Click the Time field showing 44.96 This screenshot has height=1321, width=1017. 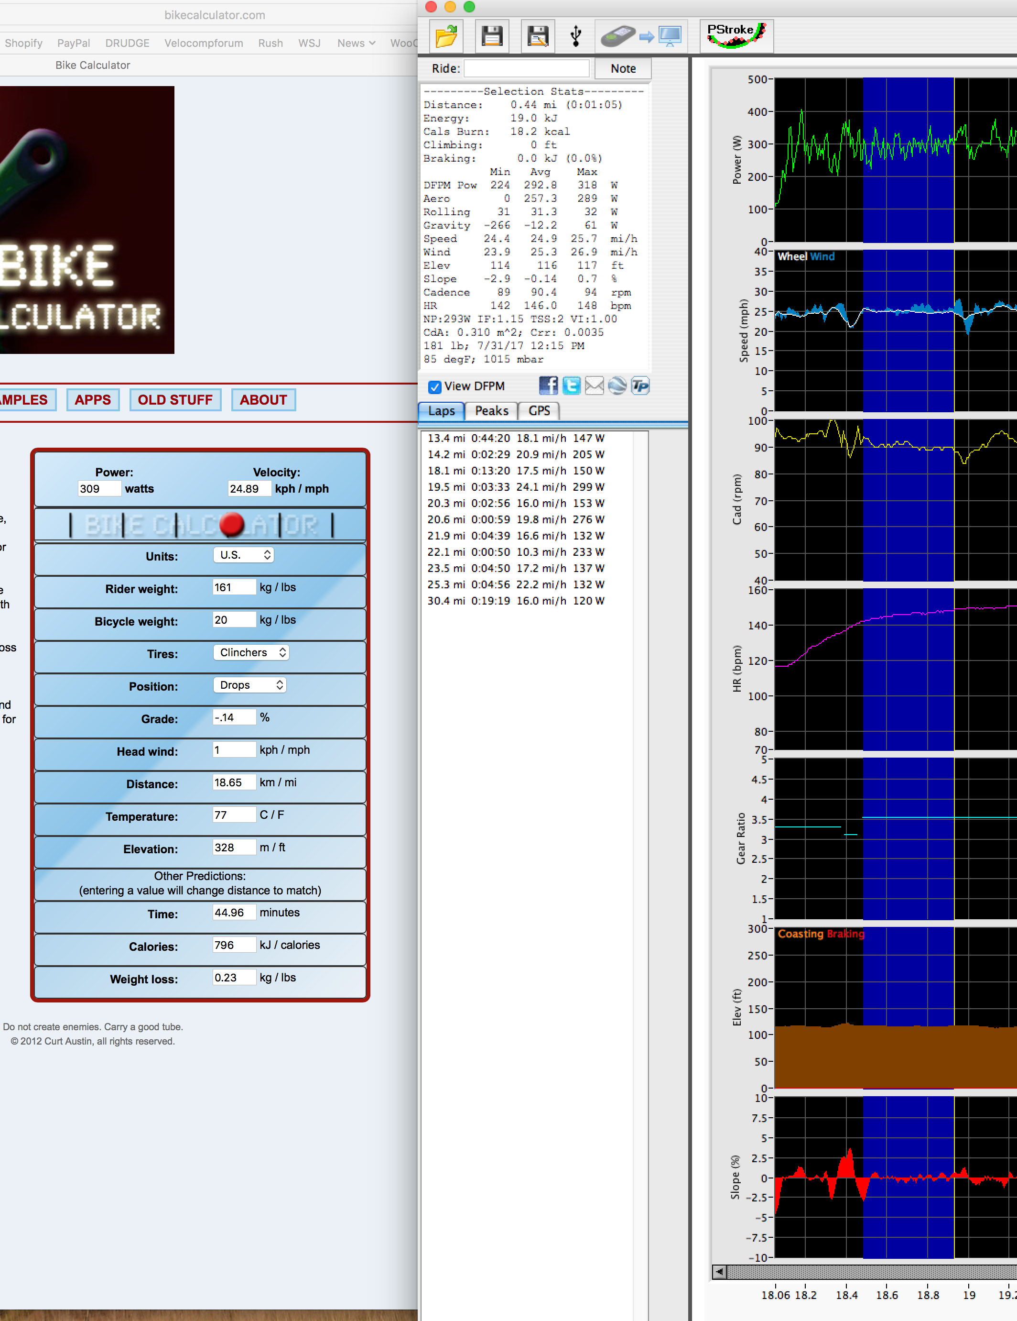click(x=235, y=913)
